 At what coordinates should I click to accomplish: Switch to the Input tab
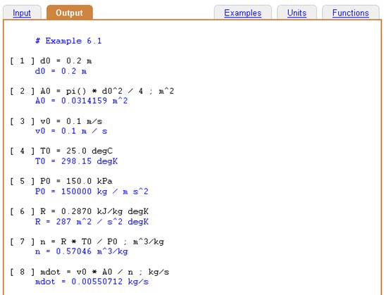(x=22, y=13)
